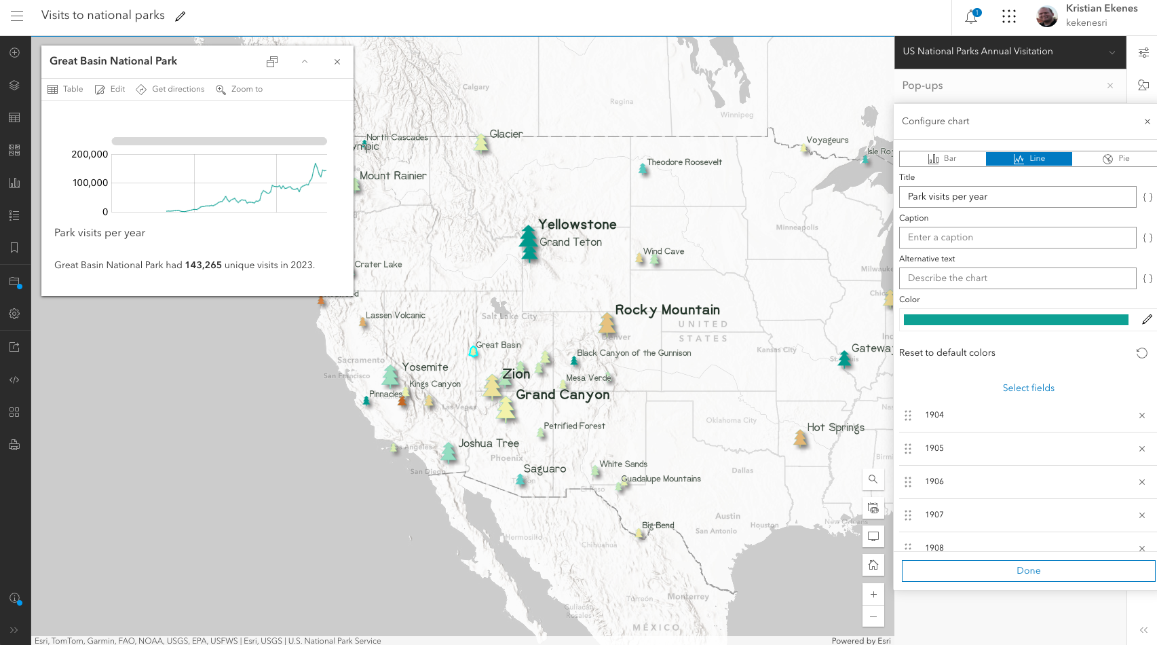Click Get directions in the popup
Screen dimensions: 1157x645
pyautogui.click(x=170, y=89)
